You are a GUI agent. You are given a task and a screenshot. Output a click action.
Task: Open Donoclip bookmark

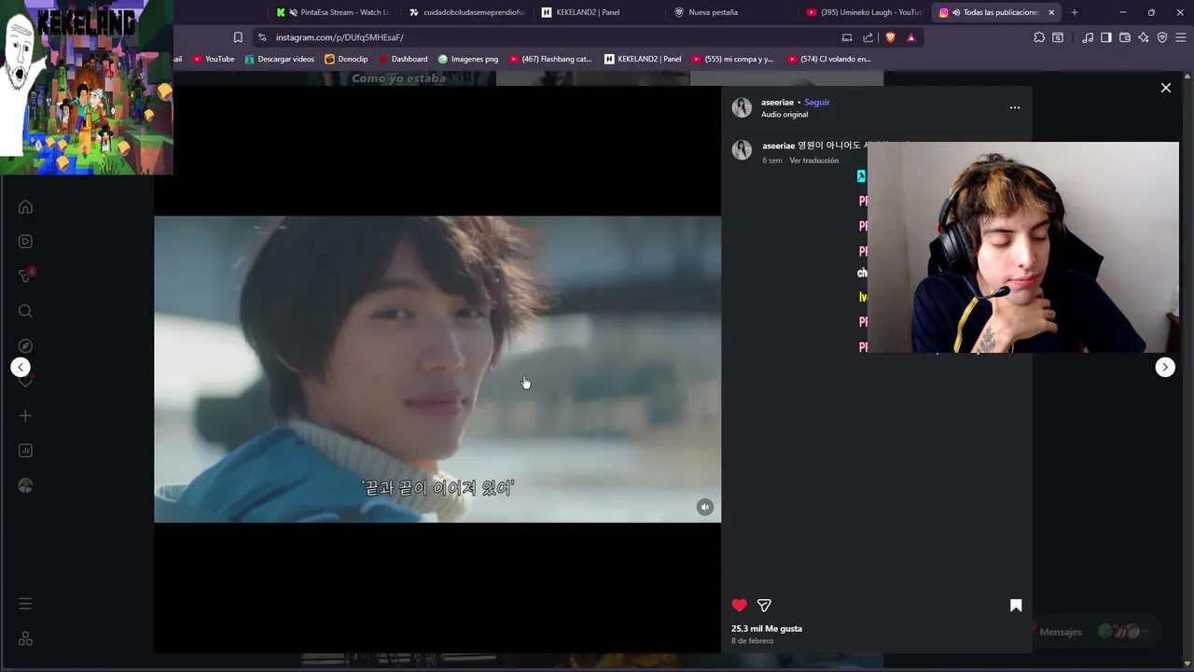(346, 59)
